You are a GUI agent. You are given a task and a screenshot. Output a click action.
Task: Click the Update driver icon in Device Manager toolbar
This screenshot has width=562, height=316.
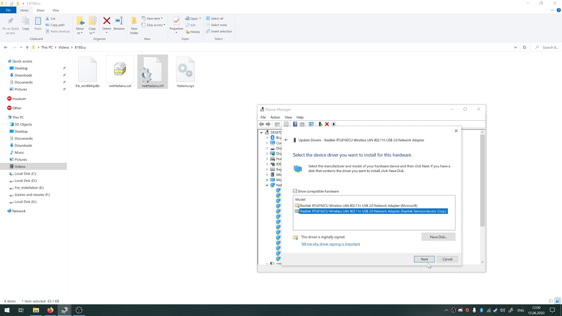(320, 124)
